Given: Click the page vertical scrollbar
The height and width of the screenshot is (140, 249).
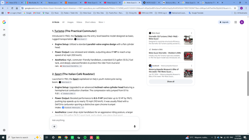Looking at the screenshot, I should (248, 84).
